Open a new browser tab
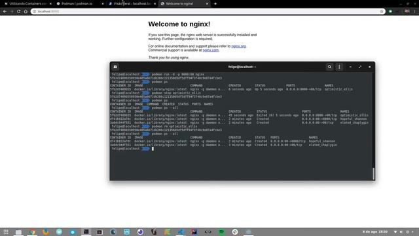Image resolution: width=419 pixels, height=236 pixels. pyautogui.click(x=215, y=4)
